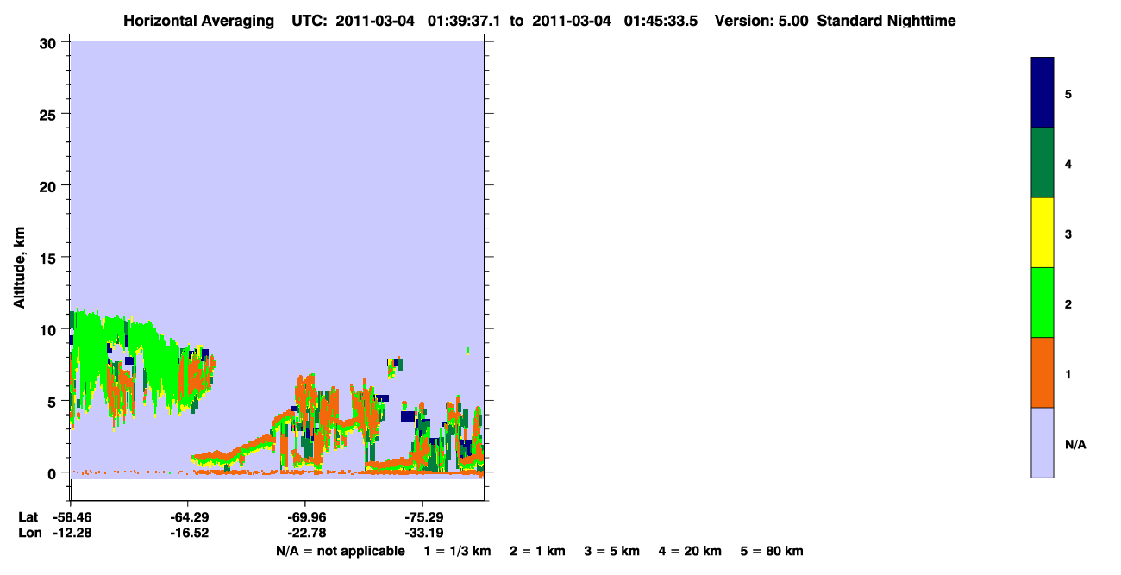This screenshot has width=1121, height=575.
Task: Click the '1 = 1/3 km' legend text
Action: point(457,551)
